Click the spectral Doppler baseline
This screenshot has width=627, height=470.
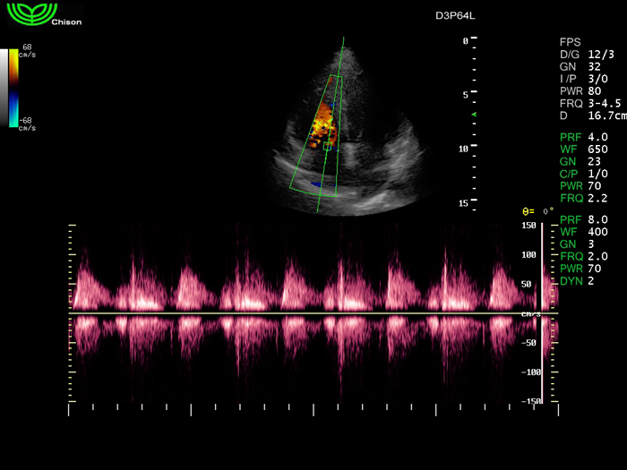click(x=305, y=312)
